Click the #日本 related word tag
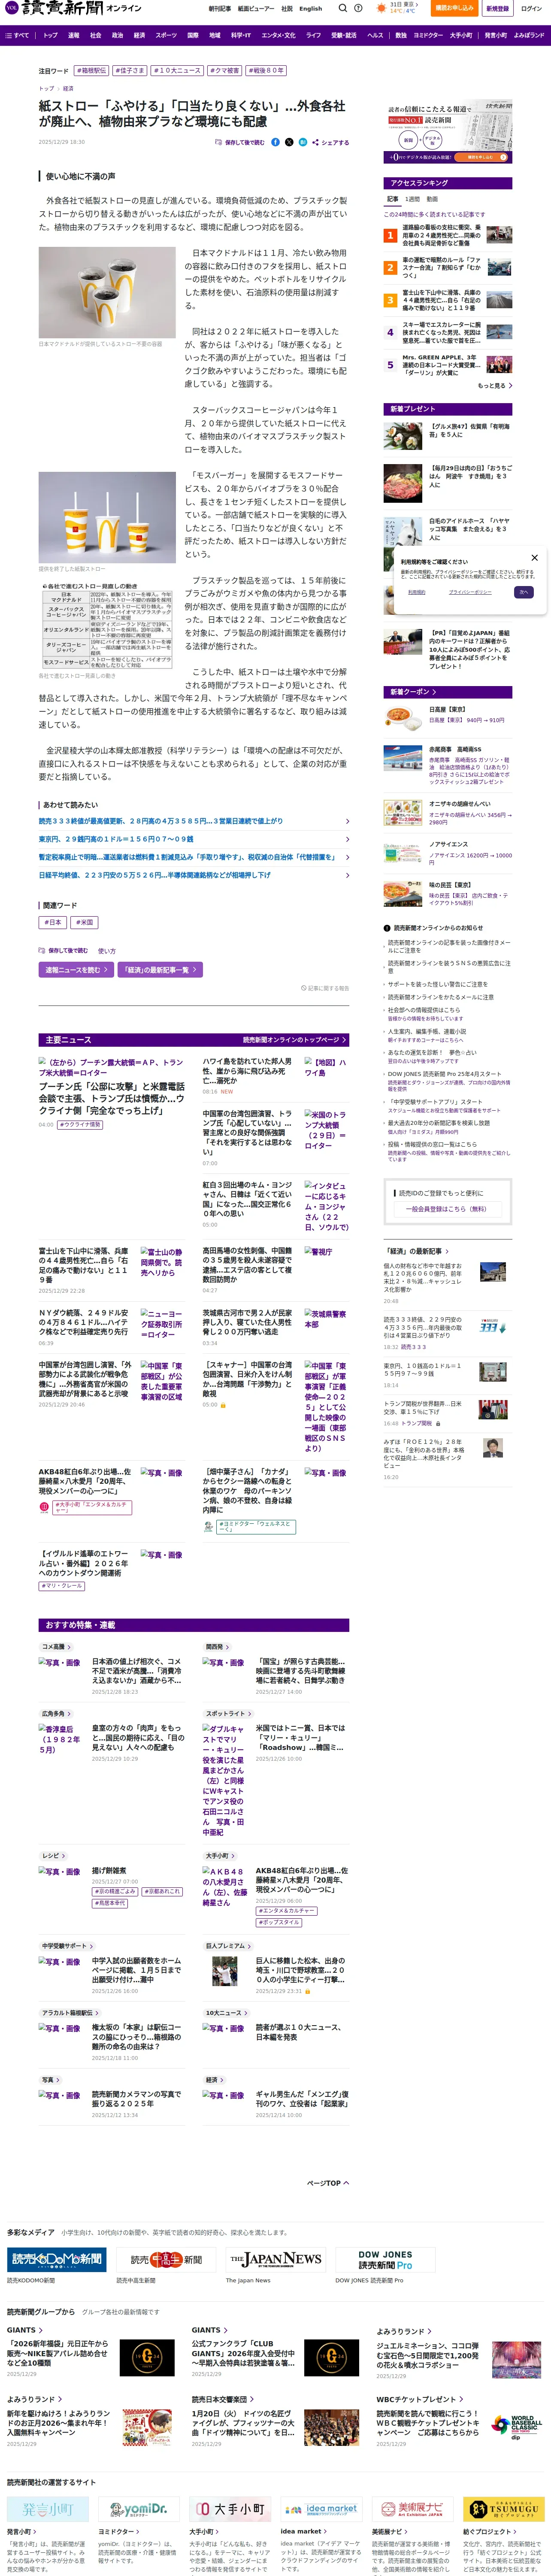 pyautogui.click(x=53, y=923)
